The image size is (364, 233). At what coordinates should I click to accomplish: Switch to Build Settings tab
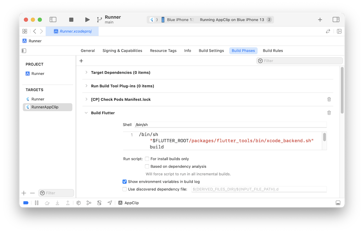point(211,51)
